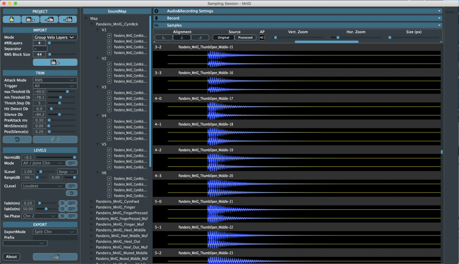Open gear settings beside GLevel dropdown
The height and width of the screenshot is (264, 459).
[x=71, y=186]
